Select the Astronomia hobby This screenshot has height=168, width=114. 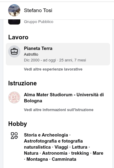pos(55,153)
